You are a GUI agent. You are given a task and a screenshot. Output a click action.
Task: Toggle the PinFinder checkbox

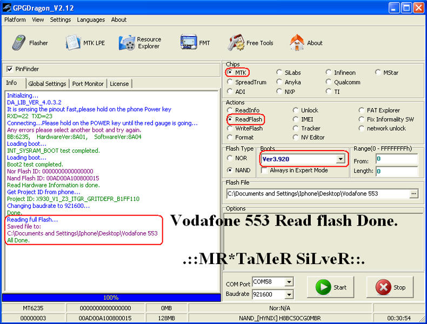(10, 69)
